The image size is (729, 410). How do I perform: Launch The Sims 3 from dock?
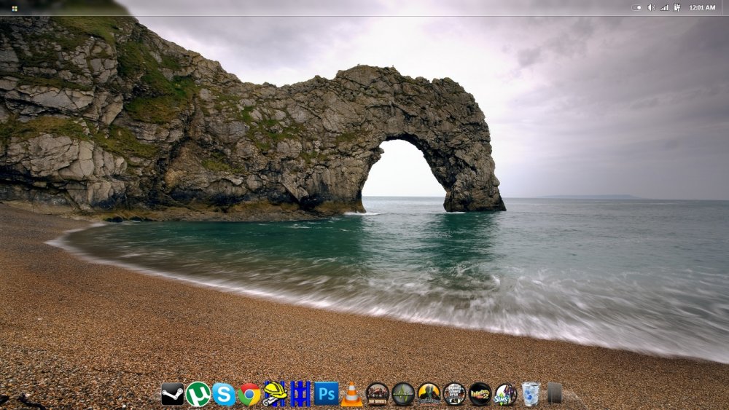tap(505, 394)
